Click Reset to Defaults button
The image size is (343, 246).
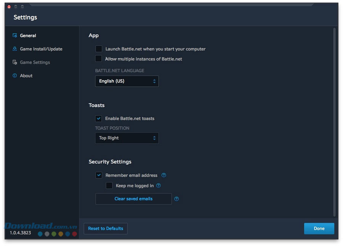(106, 229)
